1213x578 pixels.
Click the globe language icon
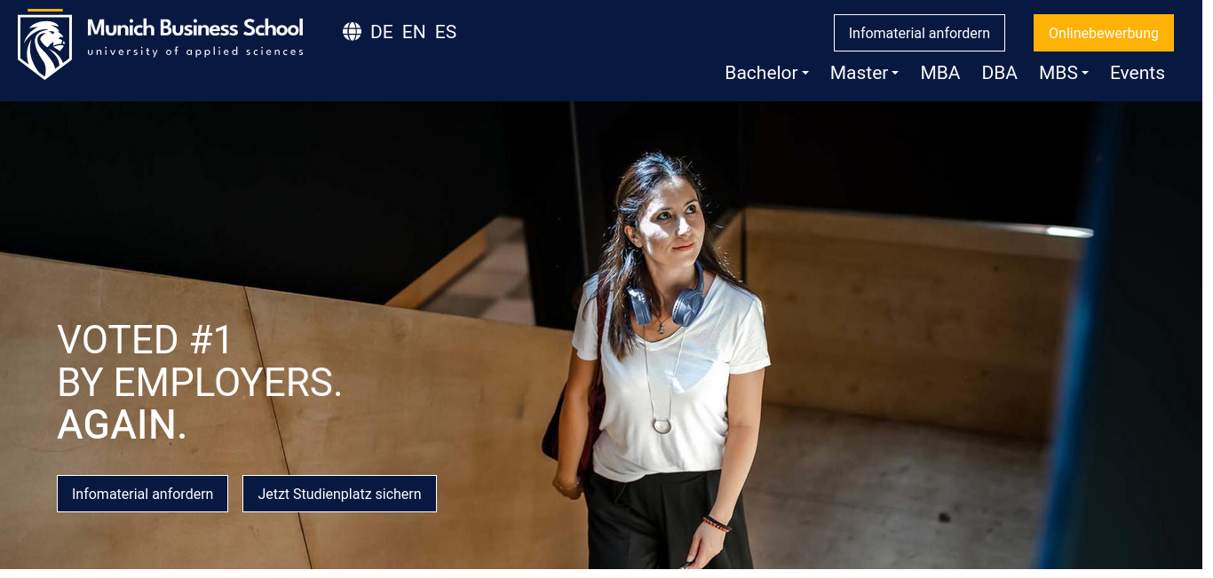[352, 32]
